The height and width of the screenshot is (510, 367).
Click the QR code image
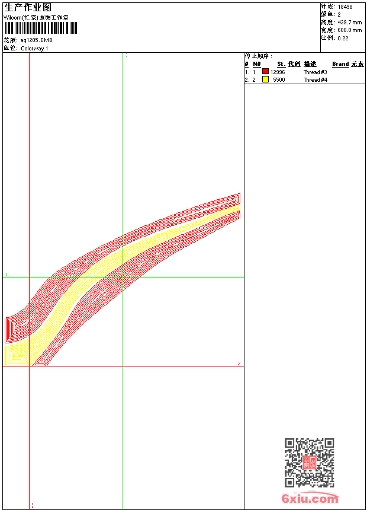(x=310, y=463)
